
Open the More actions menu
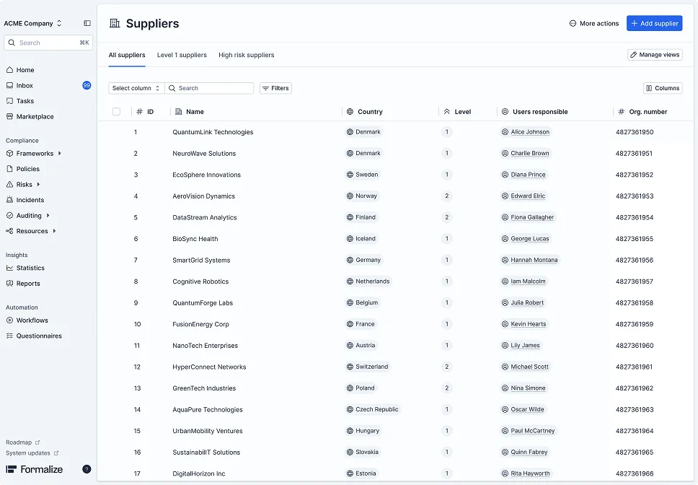tap(594, 23)
